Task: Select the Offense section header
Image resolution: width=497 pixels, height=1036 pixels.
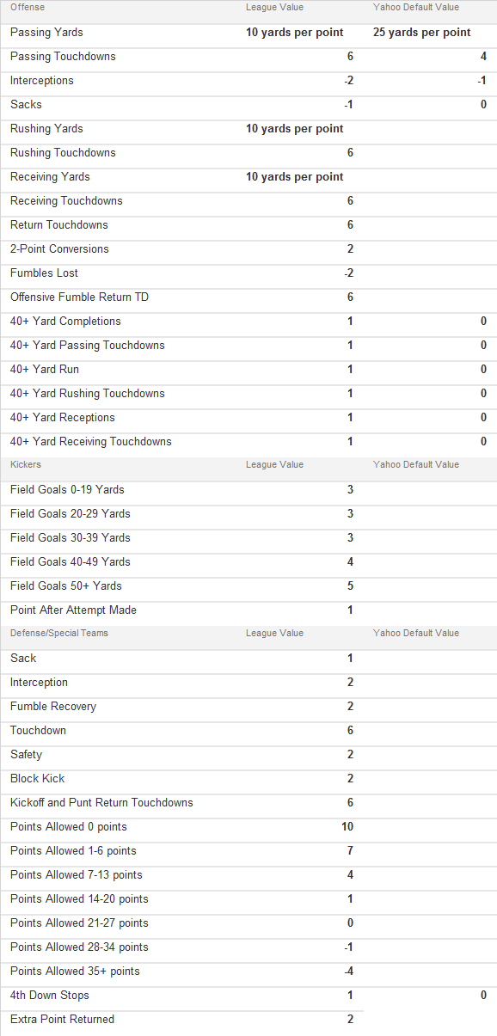Action: tap(28, 7)
